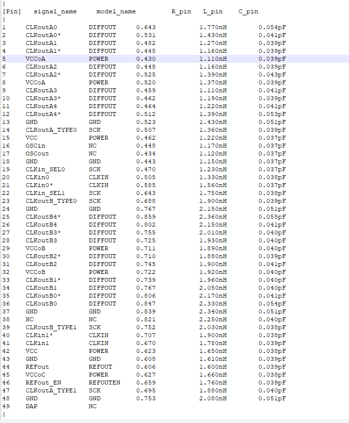Viewport: 349px width, 423px height.
Task: Click 1.610nH in the pin 43 row
Action: pos(213,359)
